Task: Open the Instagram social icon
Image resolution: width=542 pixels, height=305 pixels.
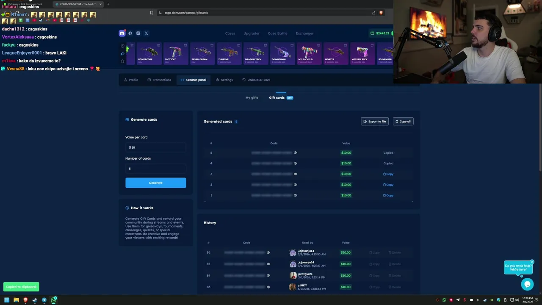Action: pos(138,33)
